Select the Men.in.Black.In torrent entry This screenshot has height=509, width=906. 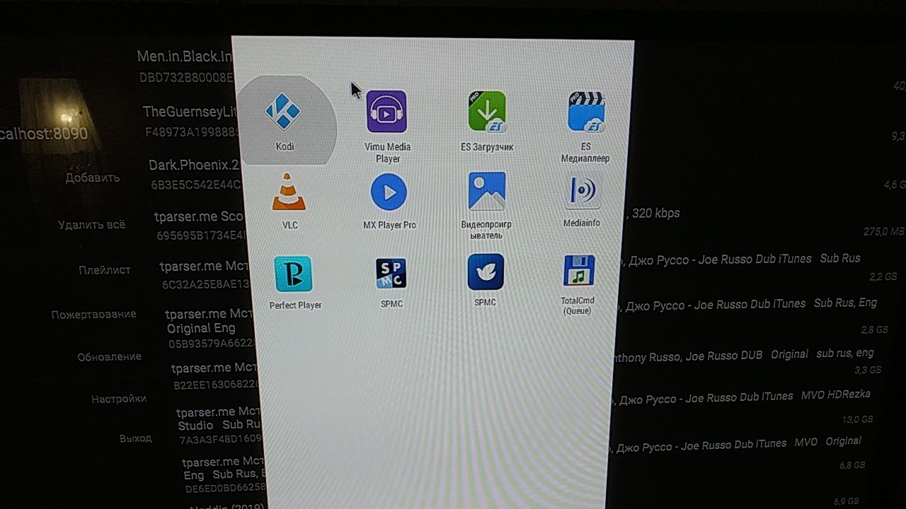point(185,65)
